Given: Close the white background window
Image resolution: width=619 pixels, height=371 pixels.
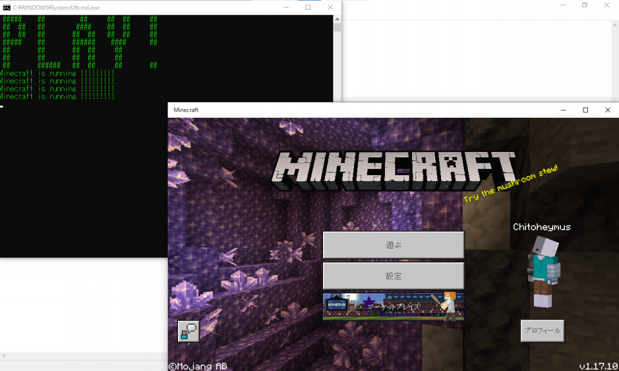Looking at the screenshot, I should pos(607,5).
